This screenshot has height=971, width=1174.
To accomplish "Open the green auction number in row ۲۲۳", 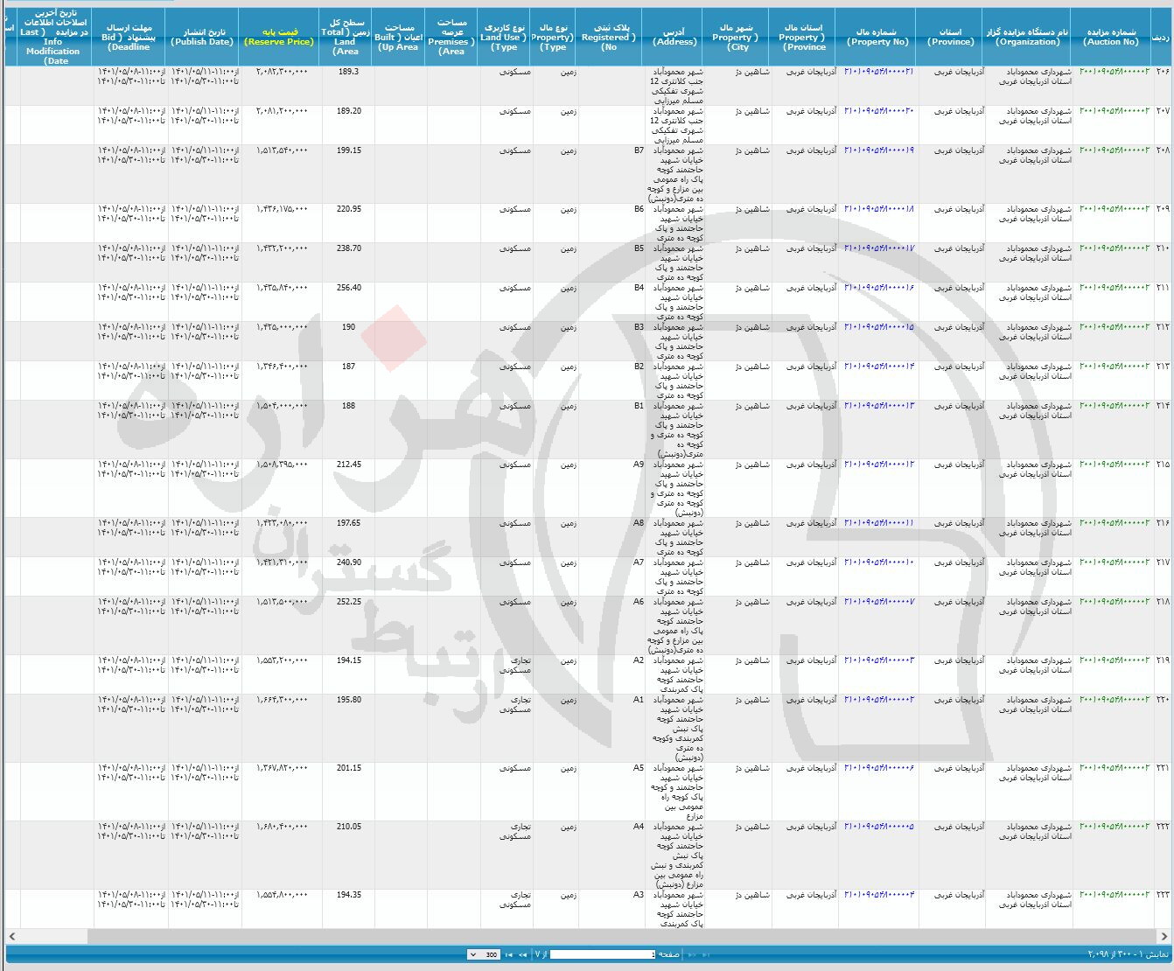I will [1115, 895].
